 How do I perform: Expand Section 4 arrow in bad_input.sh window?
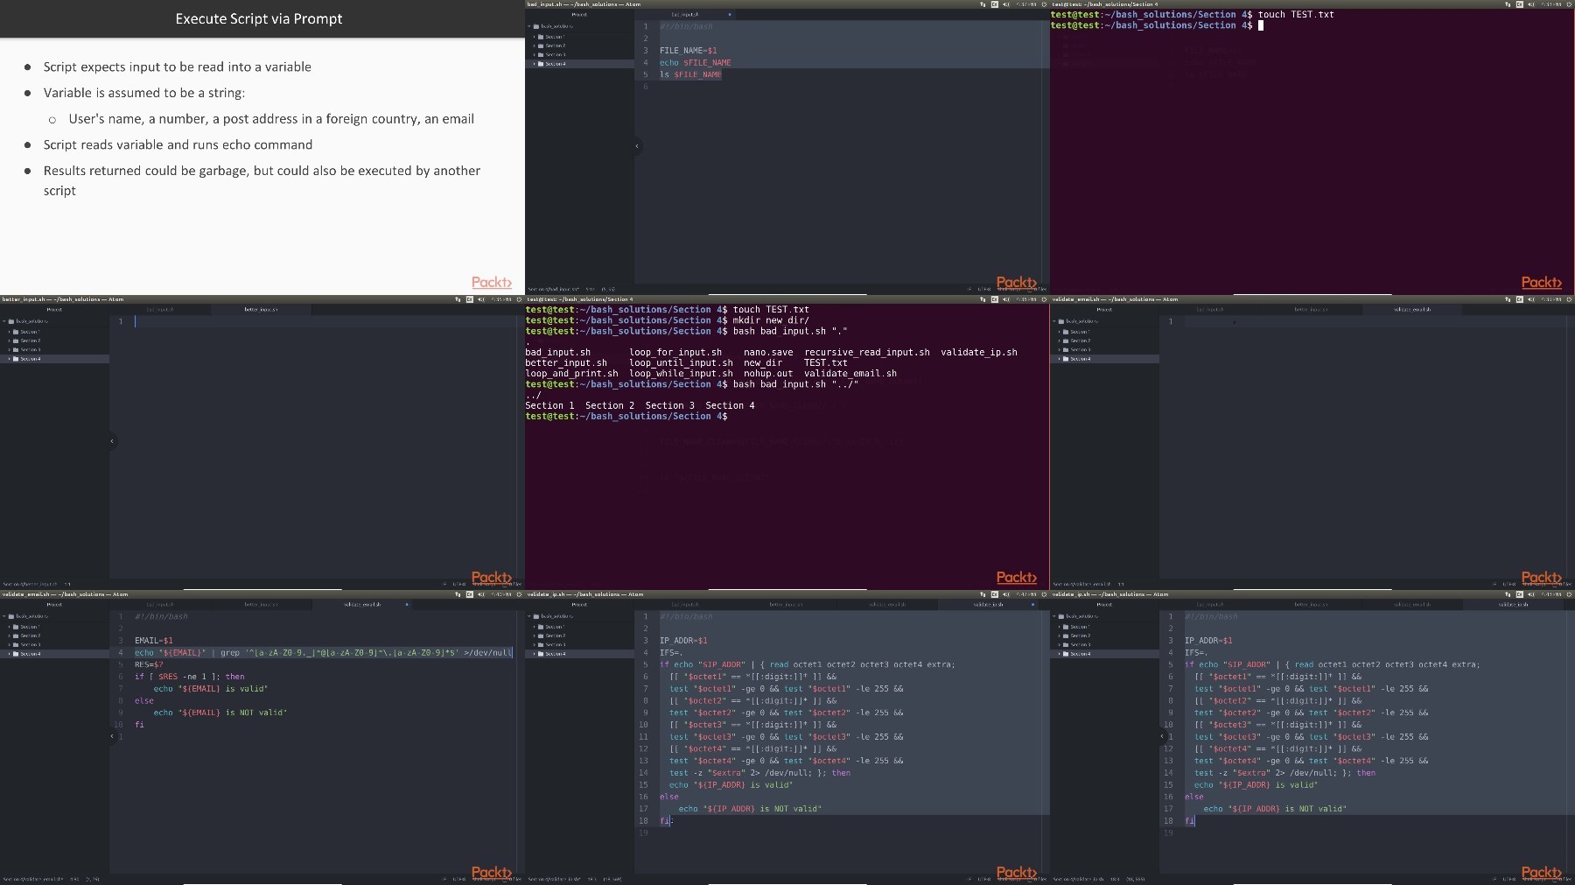[534, 64]
